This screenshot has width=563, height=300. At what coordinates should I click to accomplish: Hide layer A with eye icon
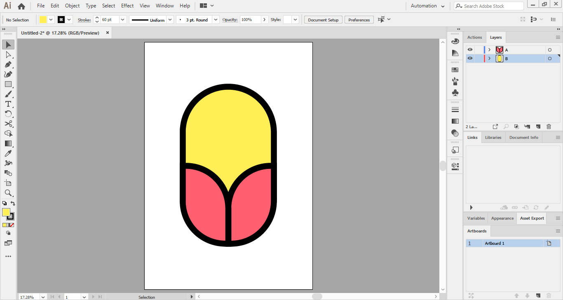tap(470, 50)
